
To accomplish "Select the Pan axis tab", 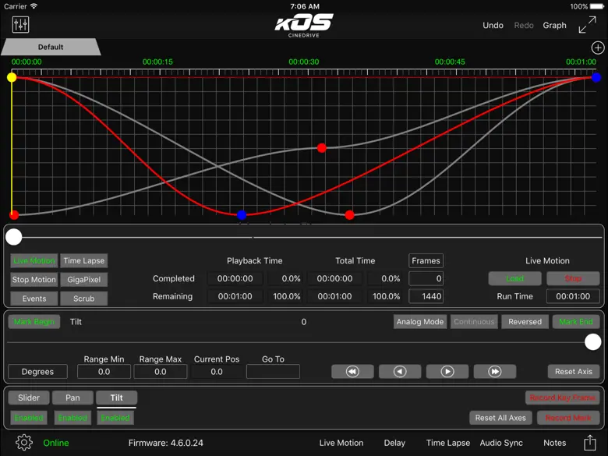I will tap(72, 398).
